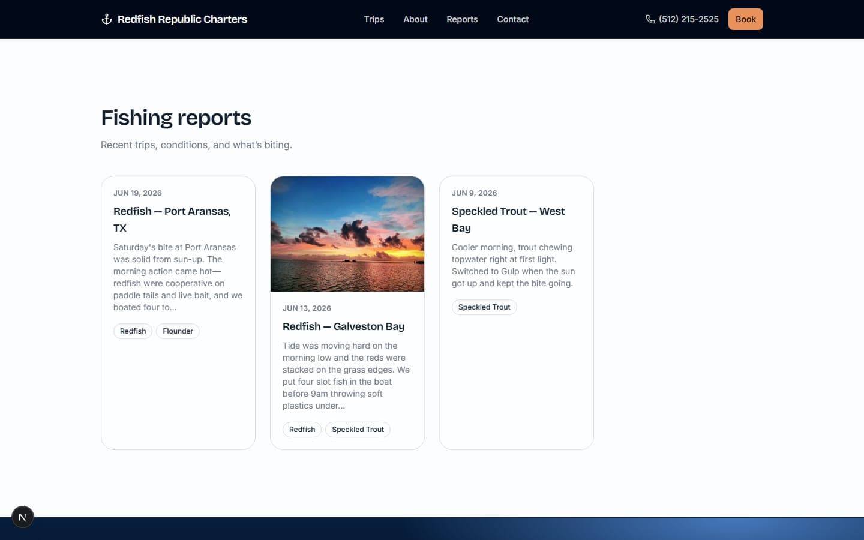Click the orange Book button
Image resolution: width=864 pixels, height=540 pixels.
click(x=746, y=19)
